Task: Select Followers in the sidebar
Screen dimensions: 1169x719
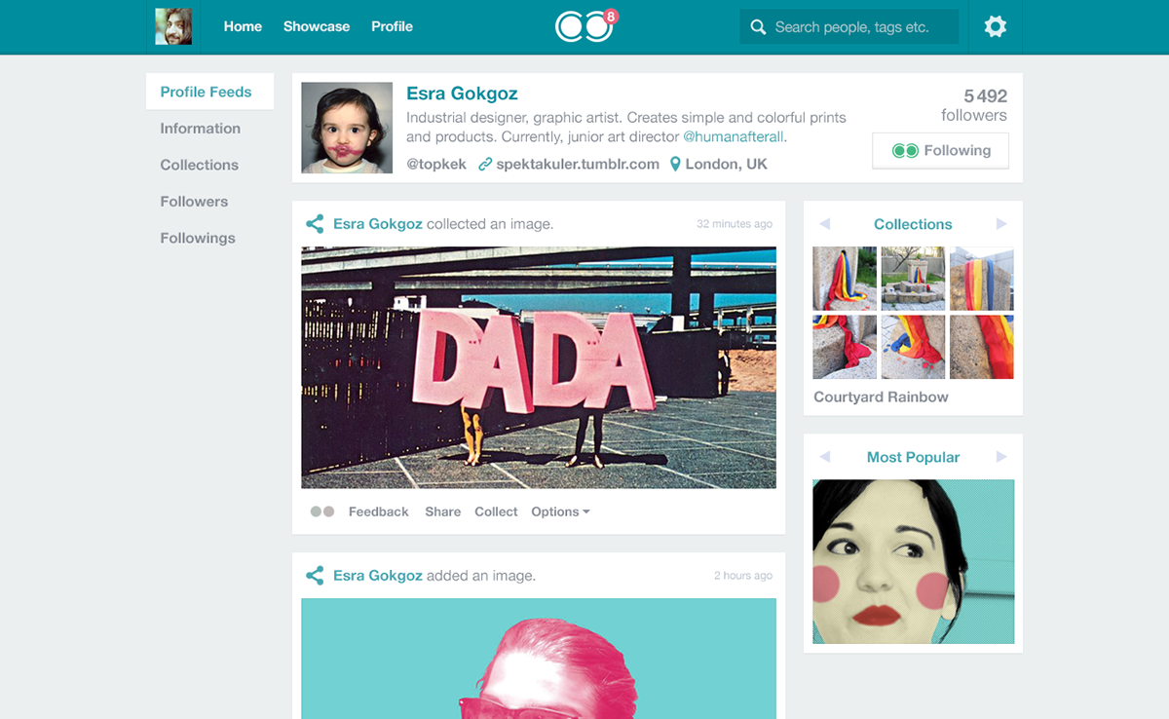Action: click(x=194, y=202)
